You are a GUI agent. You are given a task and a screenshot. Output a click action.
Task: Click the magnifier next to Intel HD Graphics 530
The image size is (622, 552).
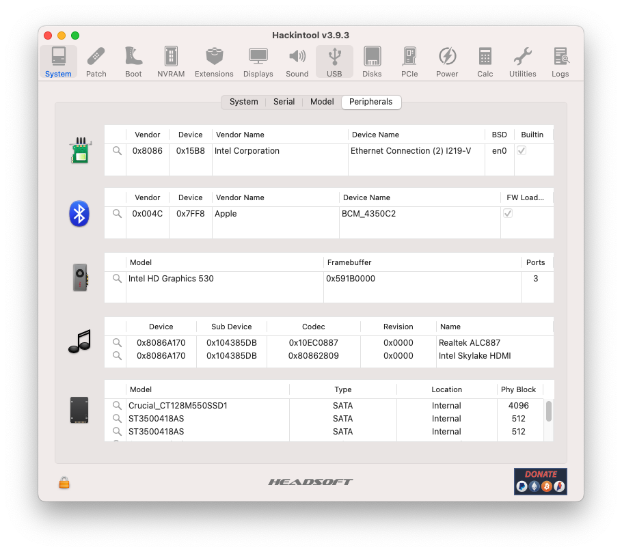pos(116,279)
